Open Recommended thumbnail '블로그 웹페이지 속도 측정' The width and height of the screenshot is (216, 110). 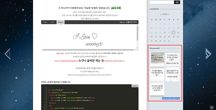point(172,74)
